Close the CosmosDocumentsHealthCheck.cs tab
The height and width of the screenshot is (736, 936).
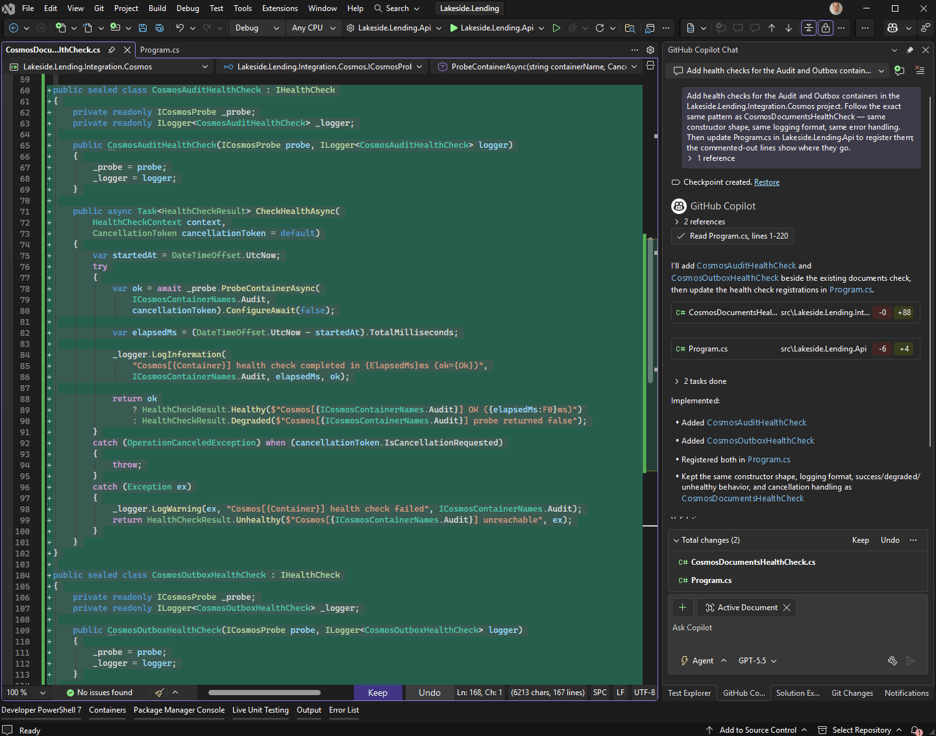(127, 50)
